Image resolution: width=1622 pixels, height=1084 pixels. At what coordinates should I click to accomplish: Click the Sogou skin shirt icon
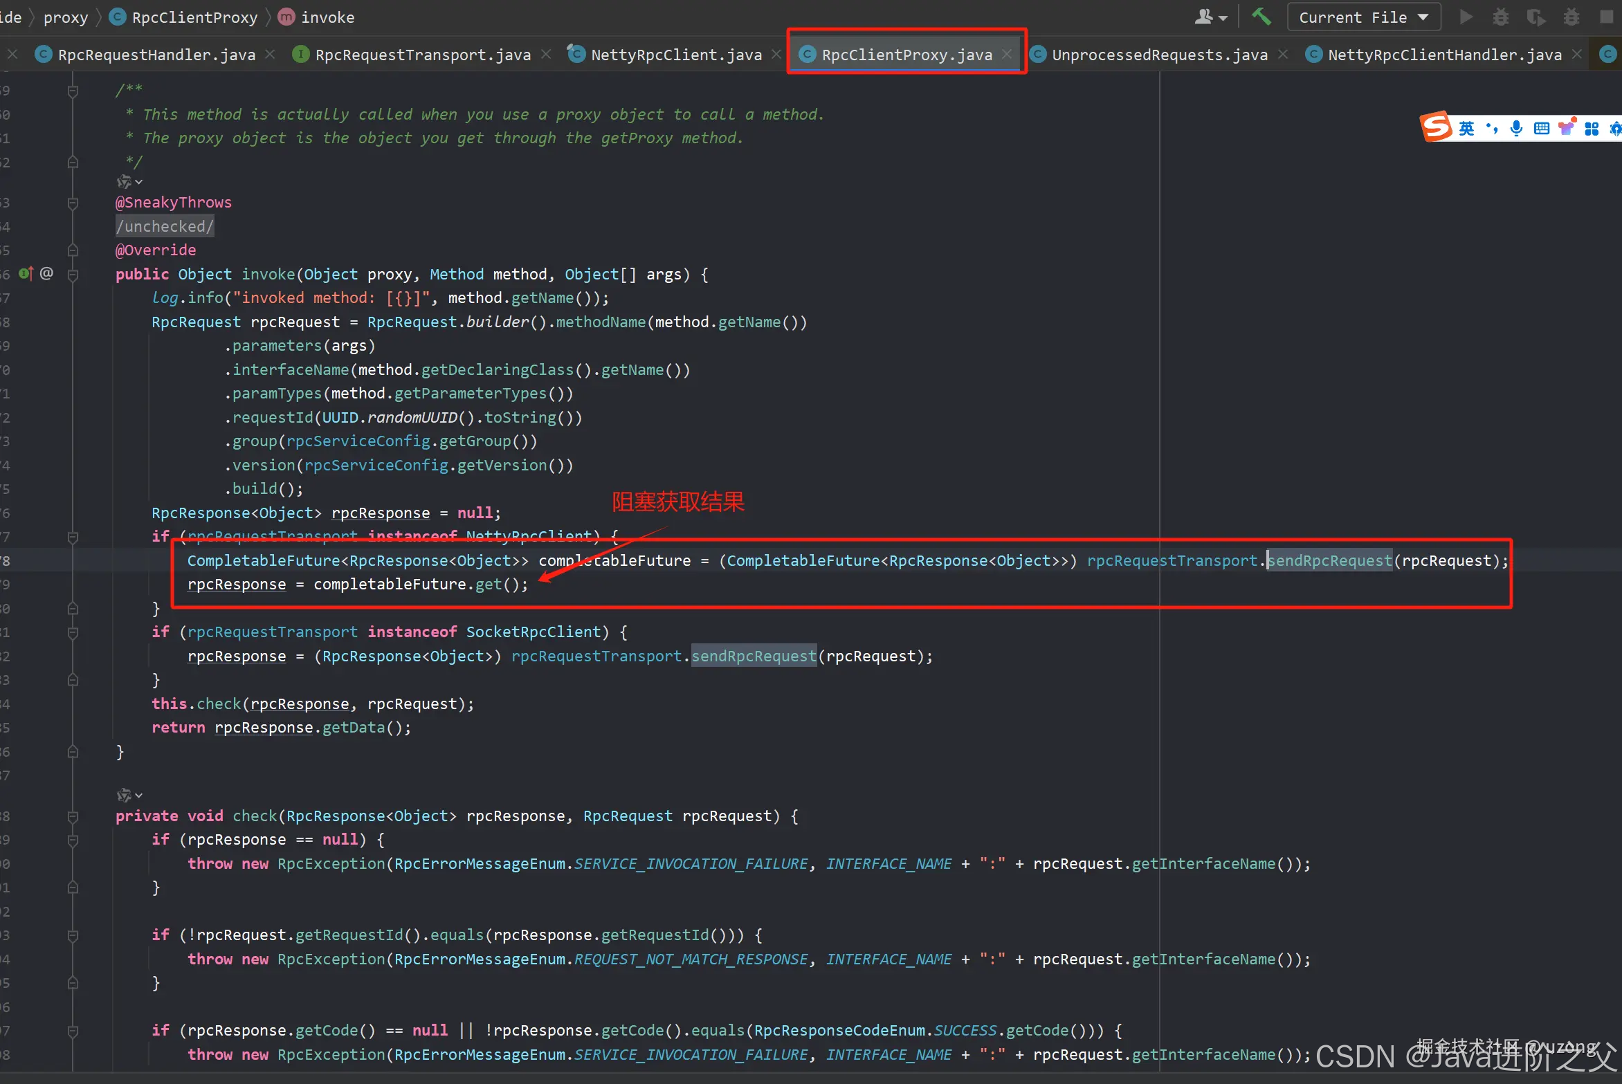click(1566, 128)
